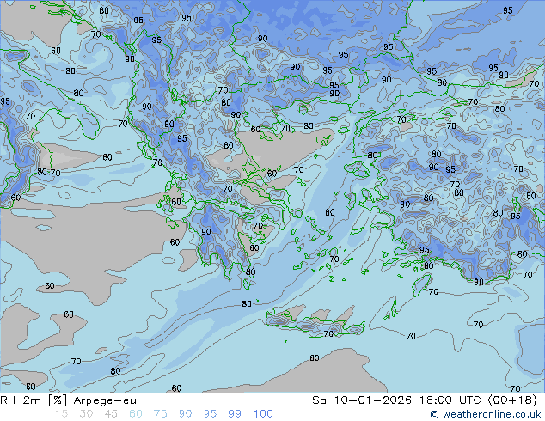Image resolution: width=545 pixels, height=421 pixels.
Task: Select the legend value 45
Action: (x=111, y=414)
